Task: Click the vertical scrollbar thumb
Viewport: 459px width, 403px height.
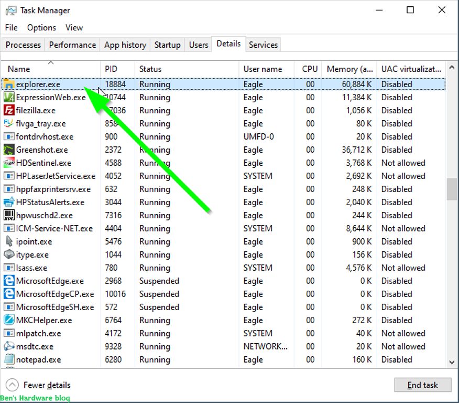Action: [x=452, y=189]
